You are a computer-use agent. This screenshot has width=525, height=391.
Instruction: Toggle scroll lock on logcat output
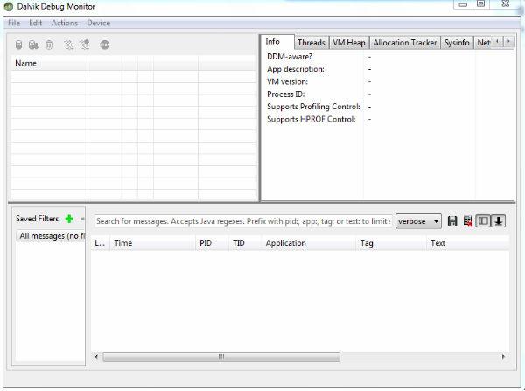point(498,221)
